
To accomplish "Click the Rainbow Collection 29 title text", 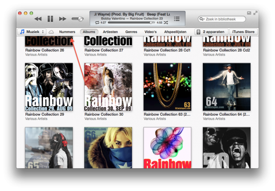I will (45, 114).
